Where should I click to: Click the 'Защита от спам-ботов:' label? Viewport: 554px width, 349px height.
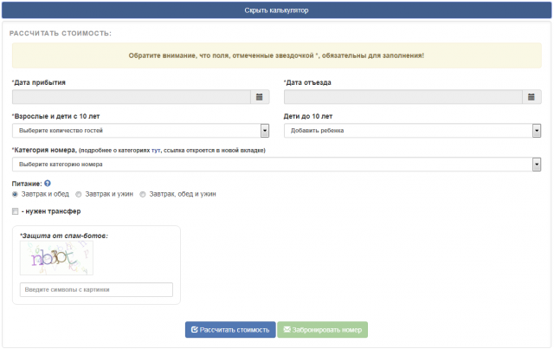coord(64,236)
